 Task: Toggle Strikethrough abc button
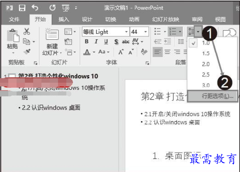(x=126, y=42)
